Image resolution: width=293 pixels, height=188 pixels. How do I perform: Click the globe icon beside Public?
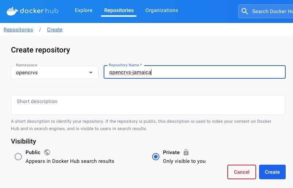(47, 152)
